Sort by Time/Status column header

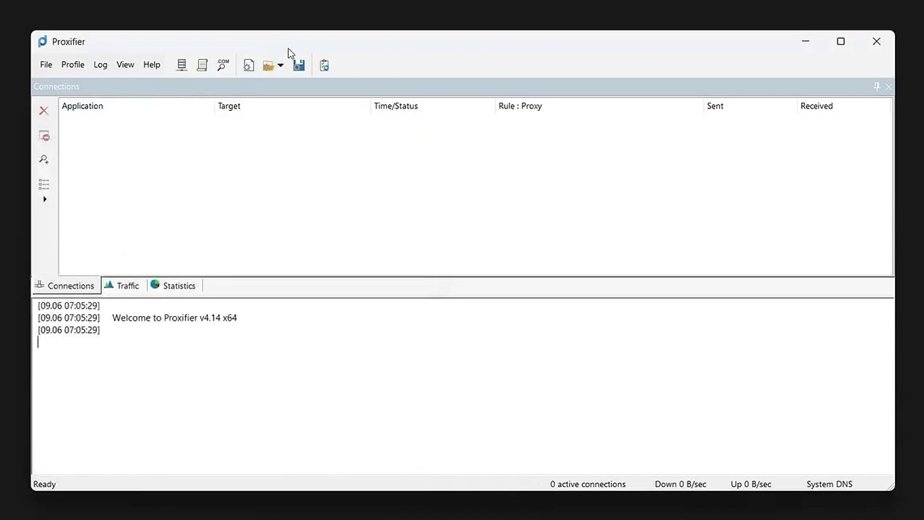pos(433,106)
